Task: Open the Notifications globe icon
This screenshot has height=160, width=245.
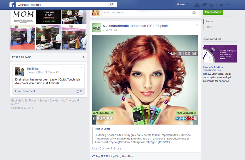Action: click(211, 5)
